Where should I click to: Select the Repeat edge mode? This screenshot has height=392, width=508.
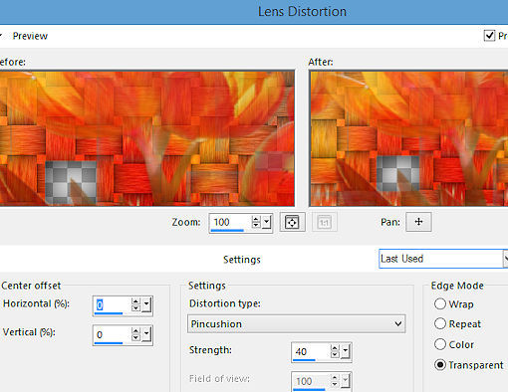tap(440, 323)
